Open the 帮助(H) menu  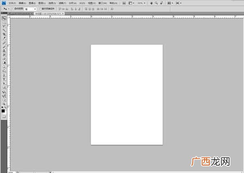113,3
